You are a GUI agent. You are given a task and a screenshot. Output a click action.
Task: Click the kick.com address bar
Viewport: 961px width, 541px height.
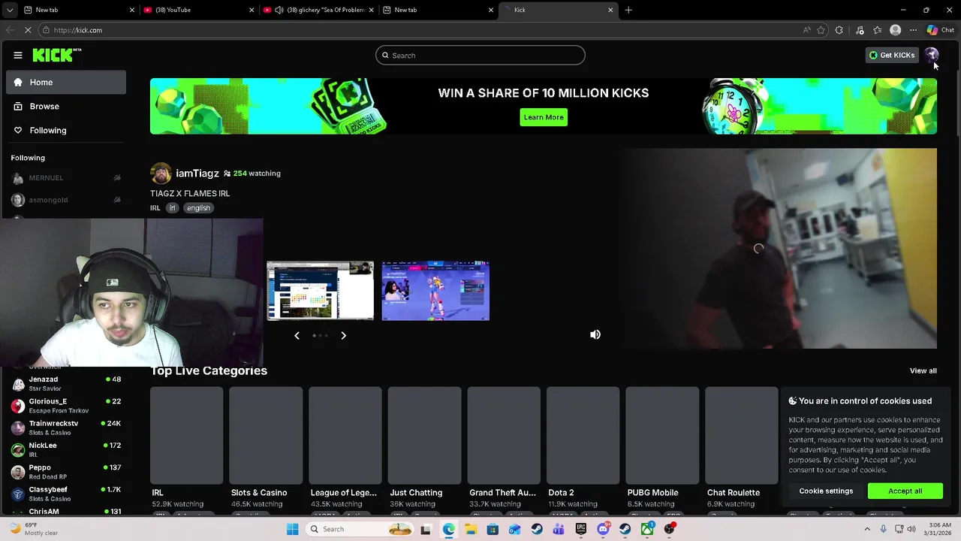click(x=420, y=30)
